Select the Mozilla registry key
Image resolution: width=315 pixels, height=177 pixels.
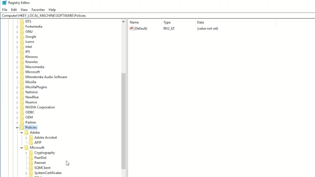click(31, 82)
